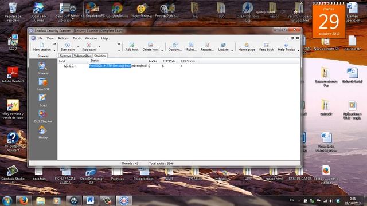367x206 pixels.
Task: Open Adobe Reader 9 desktop icon
Action: [x=13, y=75]
